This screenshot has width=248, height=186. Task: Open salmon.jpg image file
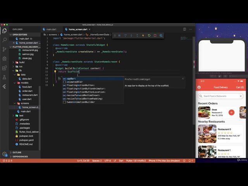click(28, 54)
